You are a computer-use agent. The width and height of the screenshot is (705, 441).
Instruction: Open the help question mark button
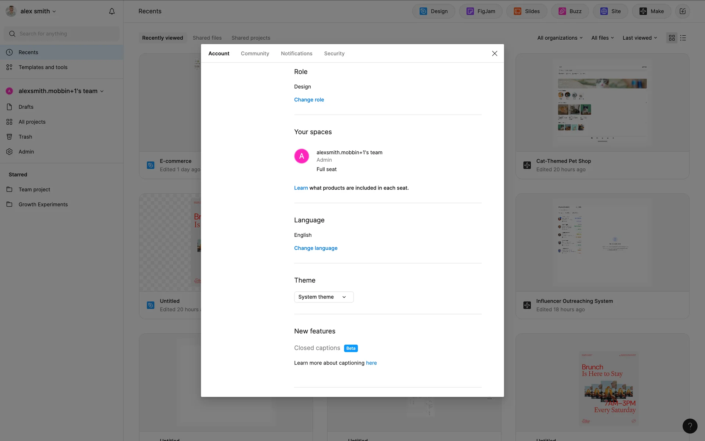pos(690,426)
